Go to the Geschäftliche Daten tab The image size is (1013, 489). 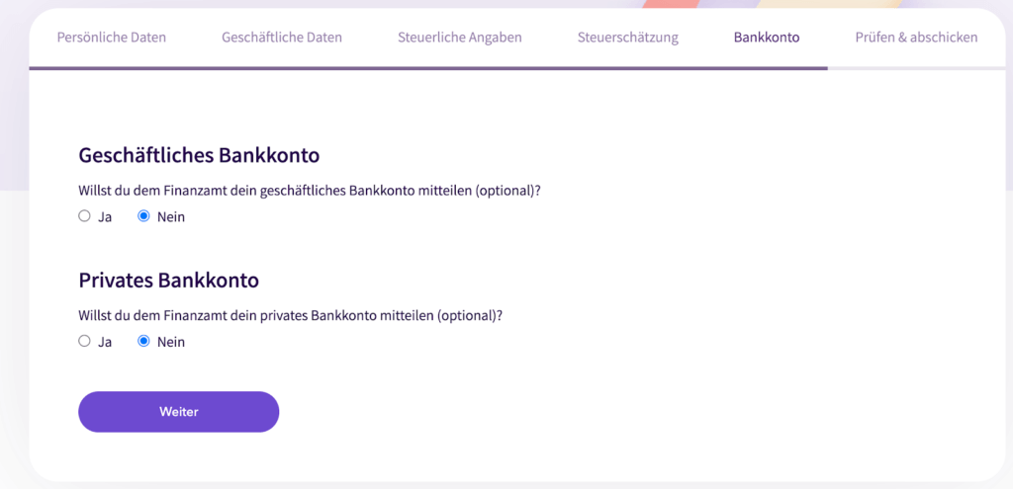(282, 38)
